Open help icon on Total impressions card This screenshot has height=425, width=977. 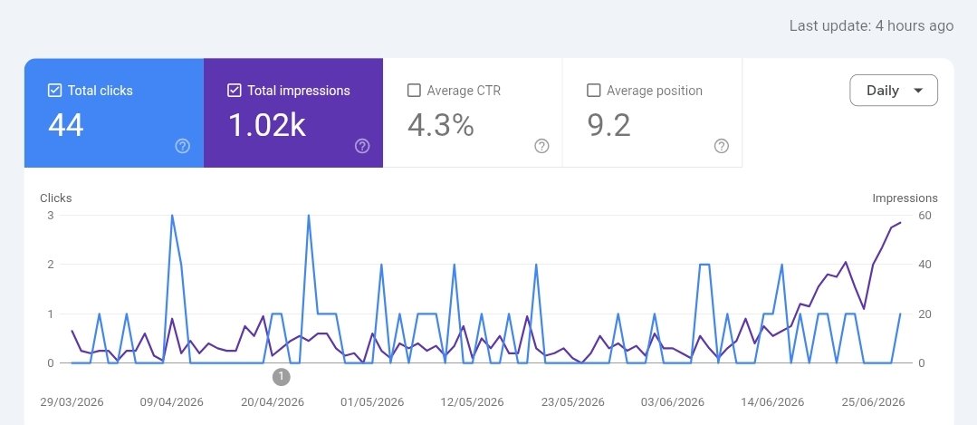(362, 146)
